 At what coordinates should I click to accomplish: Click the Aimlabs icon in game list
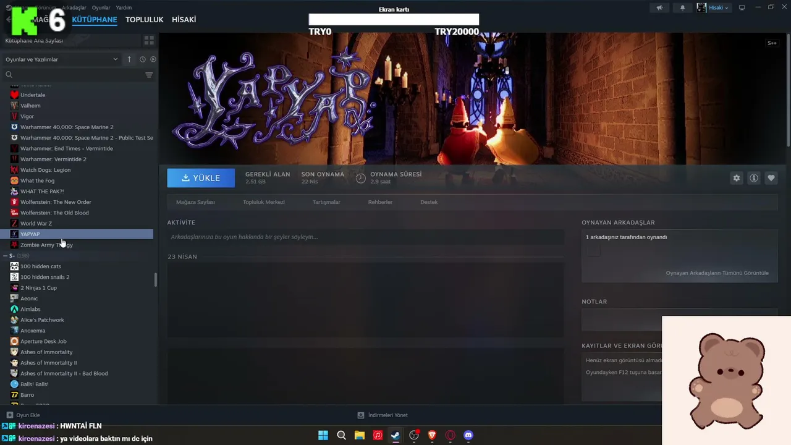[x=14, y=309]
